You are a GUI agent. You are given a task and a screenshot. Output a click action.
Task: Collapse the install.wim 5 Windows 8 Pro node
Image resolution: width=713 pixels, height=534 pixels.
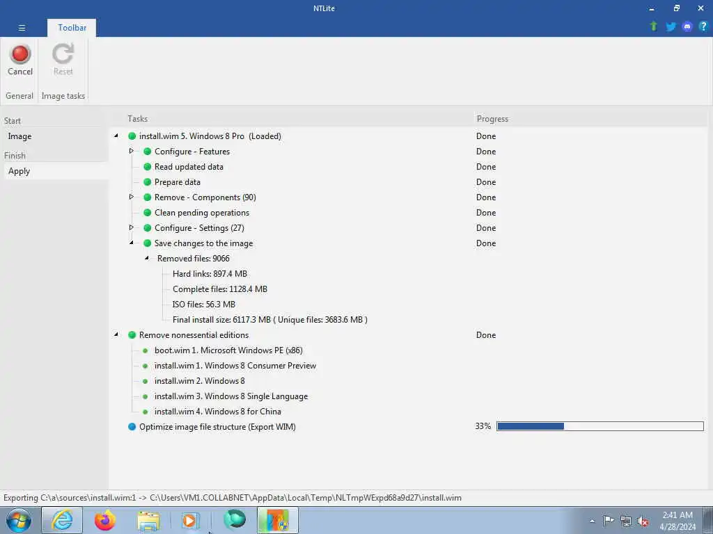(116, 136)
